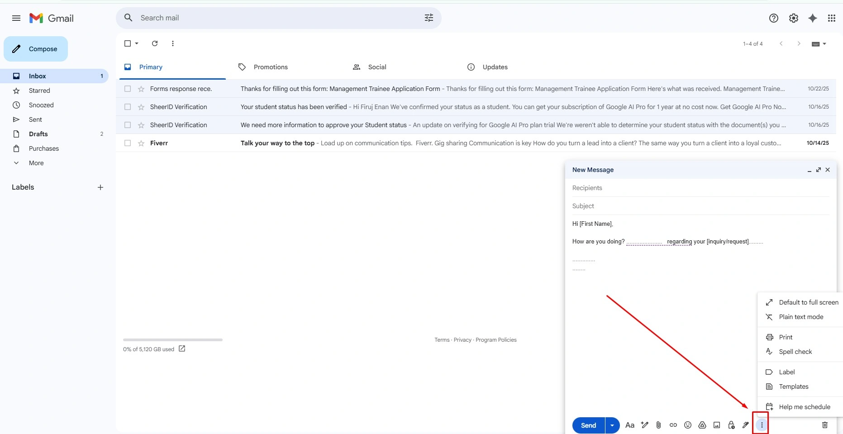Select the Primary tab
Screen dimensions: 843x434
(143, 67)
